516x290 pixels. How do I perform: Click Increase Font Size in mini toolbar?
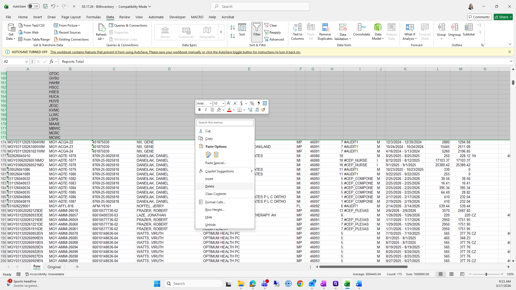(x=229, y=103)
